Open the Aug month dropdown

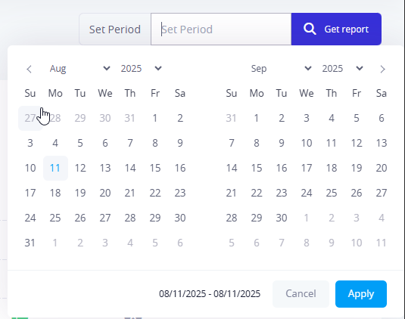(x=80, y=68)
